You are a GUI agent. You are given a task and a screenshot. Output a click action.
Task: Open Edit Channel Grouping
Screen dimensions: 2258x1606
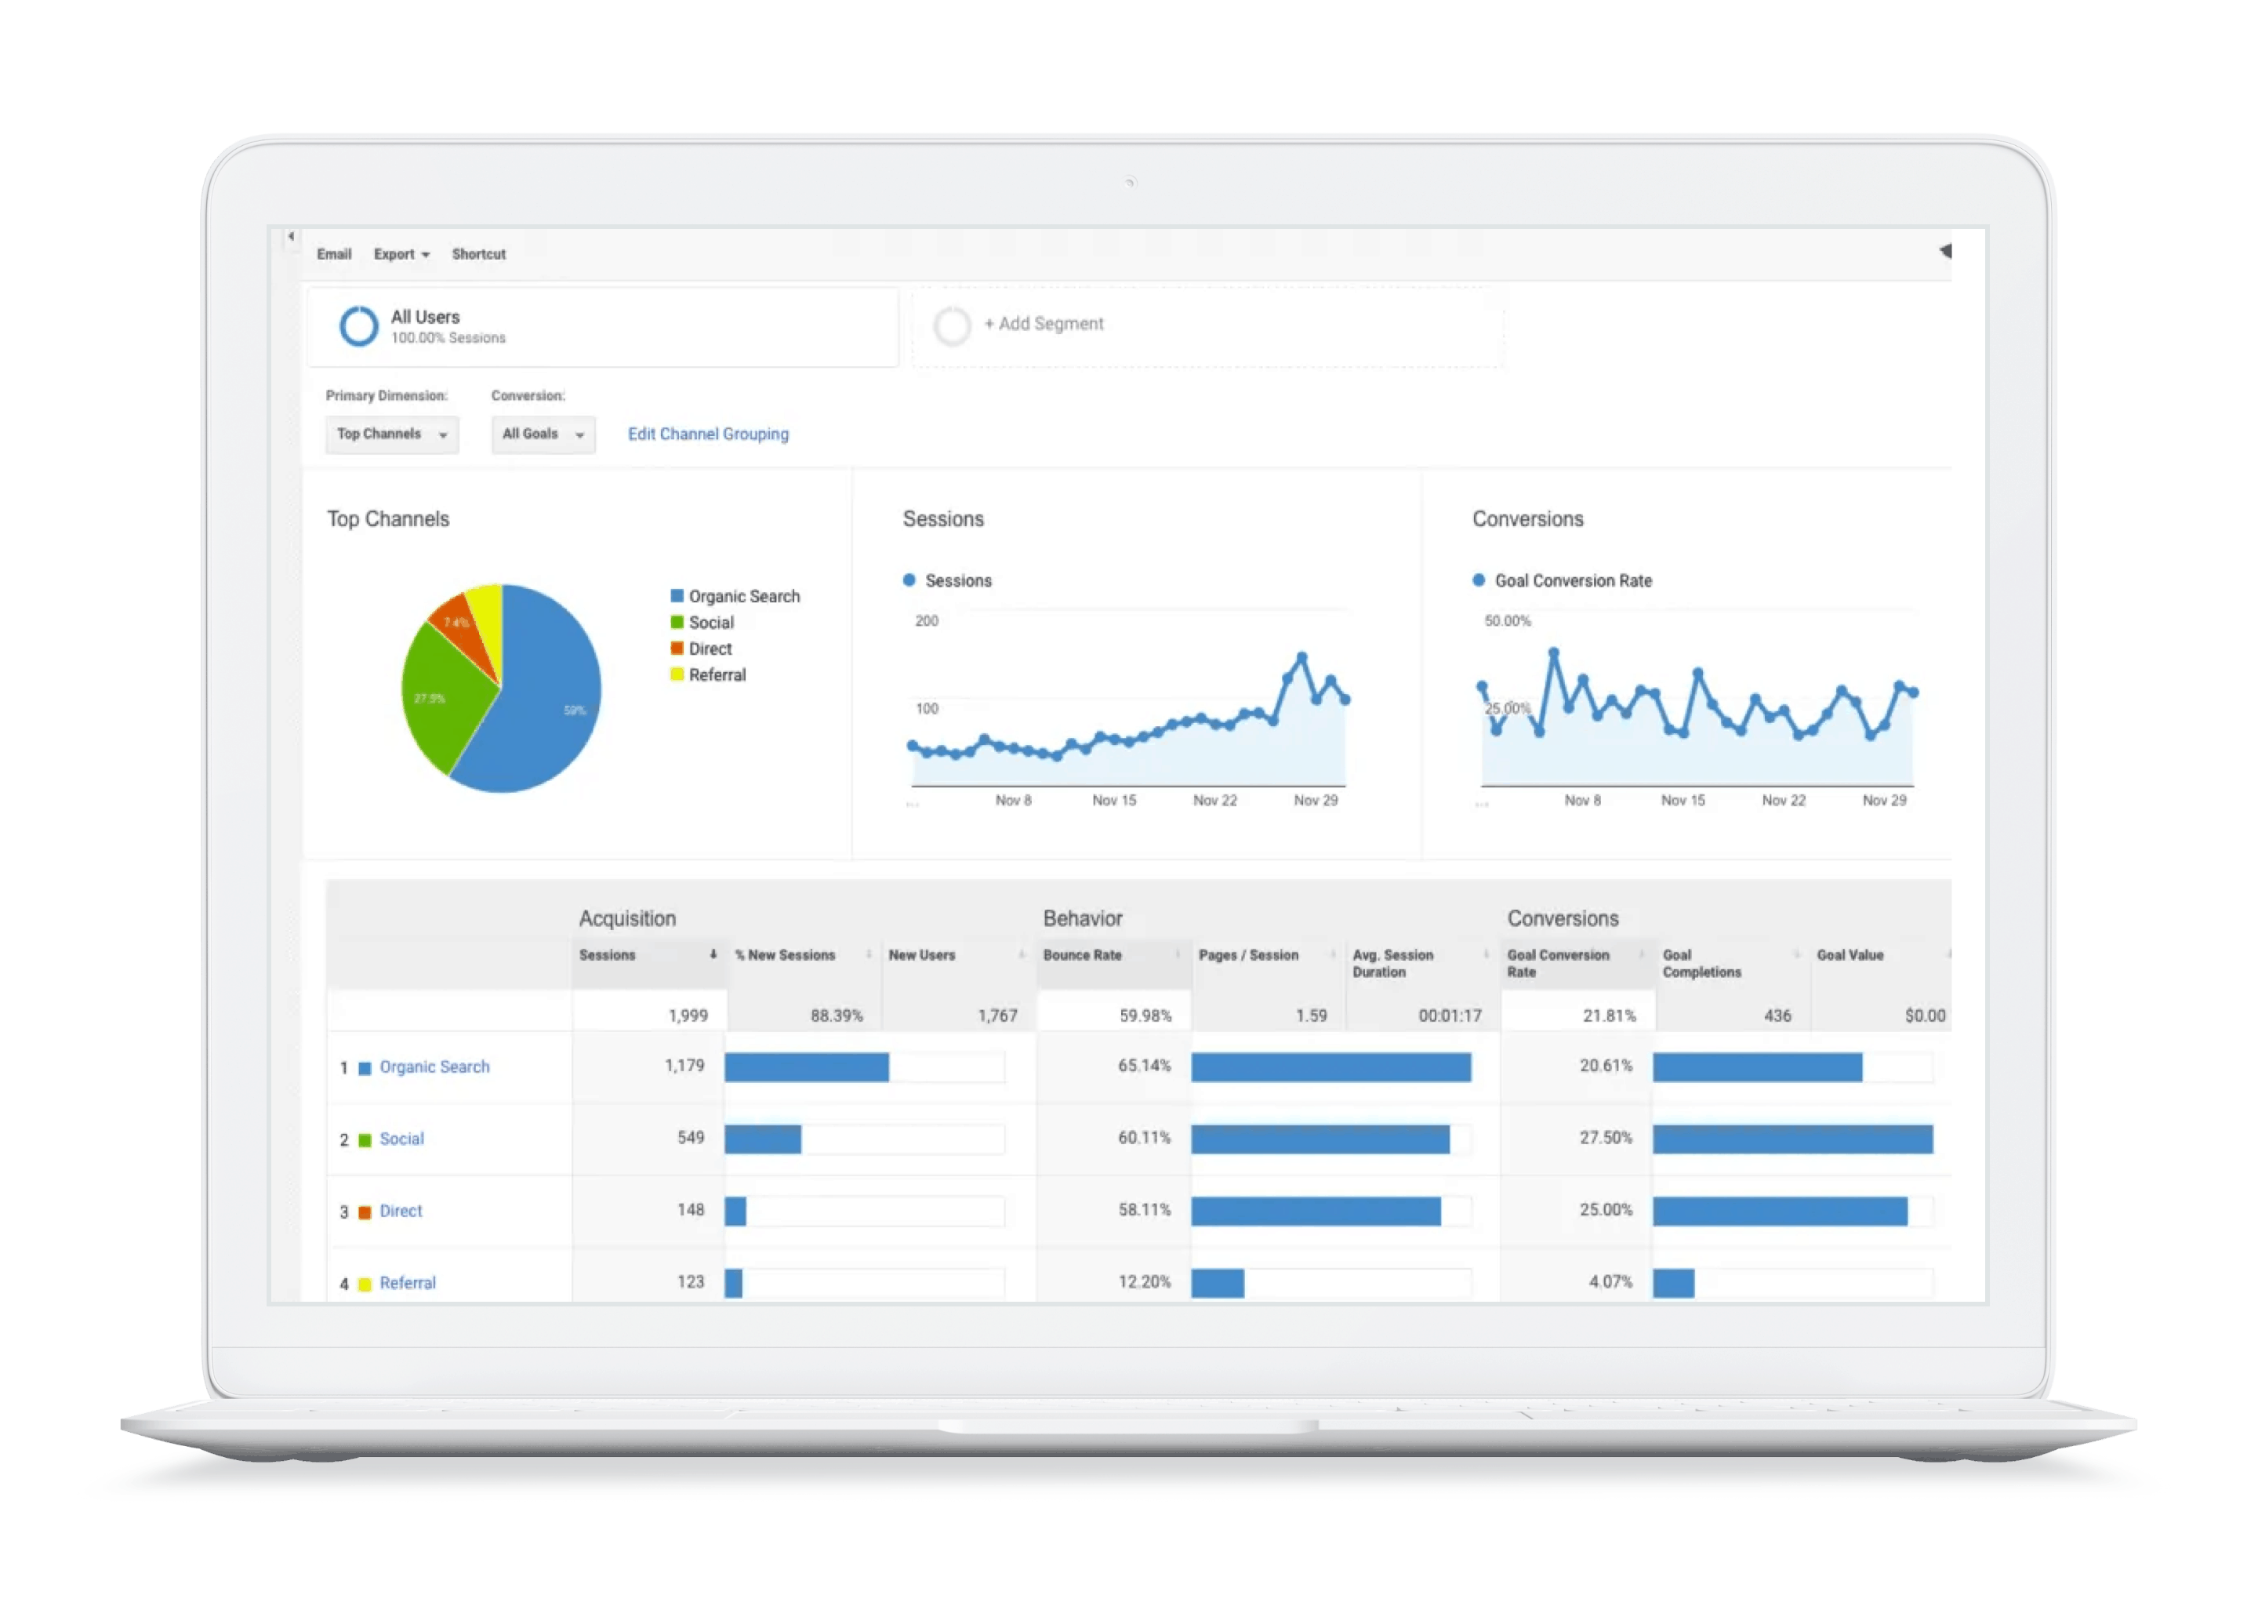coord(708,433)
